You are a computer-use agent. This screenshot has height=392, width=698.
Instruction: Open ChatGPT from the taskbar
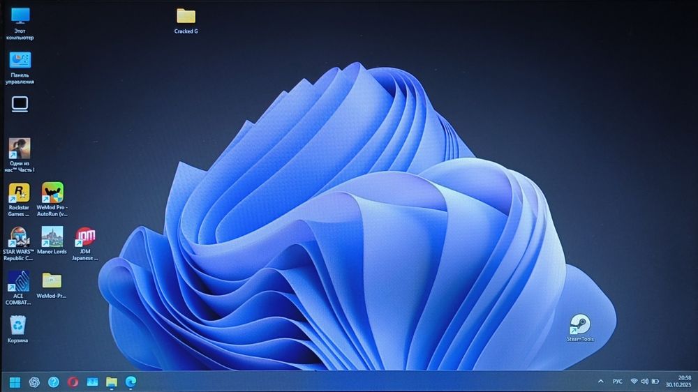point(34,382)
